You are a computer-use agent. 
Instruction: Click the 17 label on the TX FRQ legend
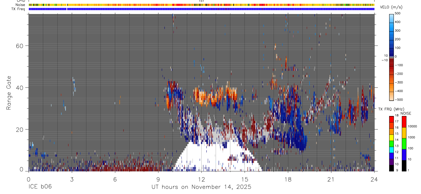click(x=396, y=121)
